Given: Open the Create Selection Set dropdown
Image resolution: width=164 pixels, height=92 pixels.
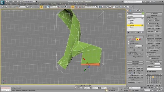Looking at the screenshot, I should [x=91, y=7].
